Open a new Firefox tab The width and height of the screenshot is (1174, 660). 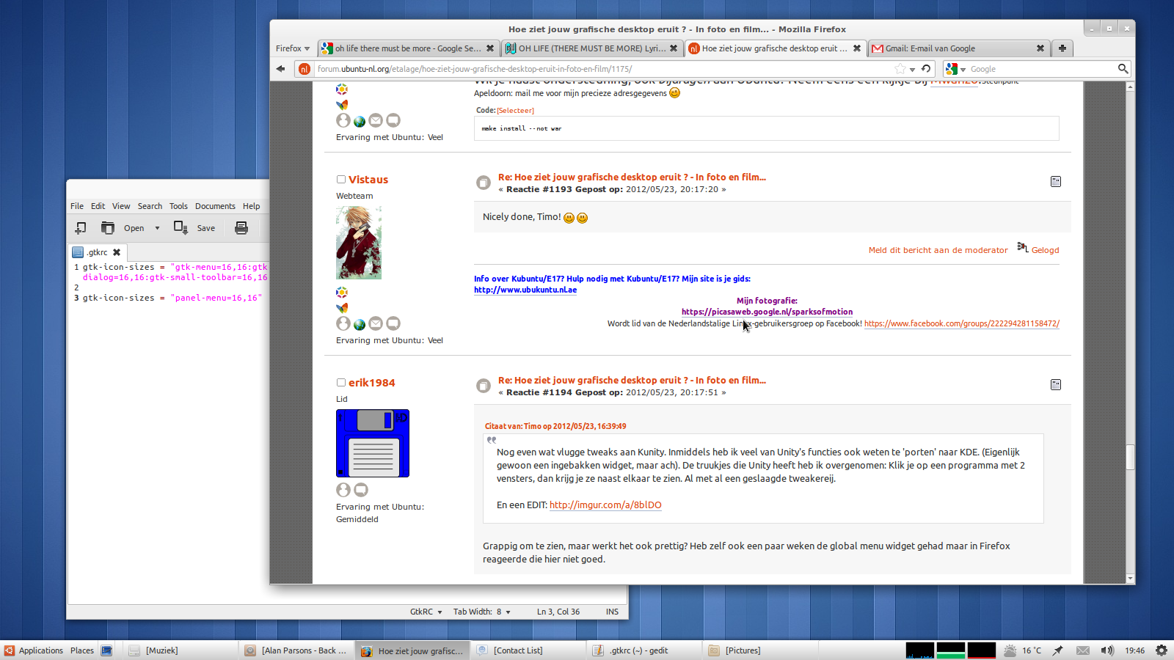[1062, 48]
